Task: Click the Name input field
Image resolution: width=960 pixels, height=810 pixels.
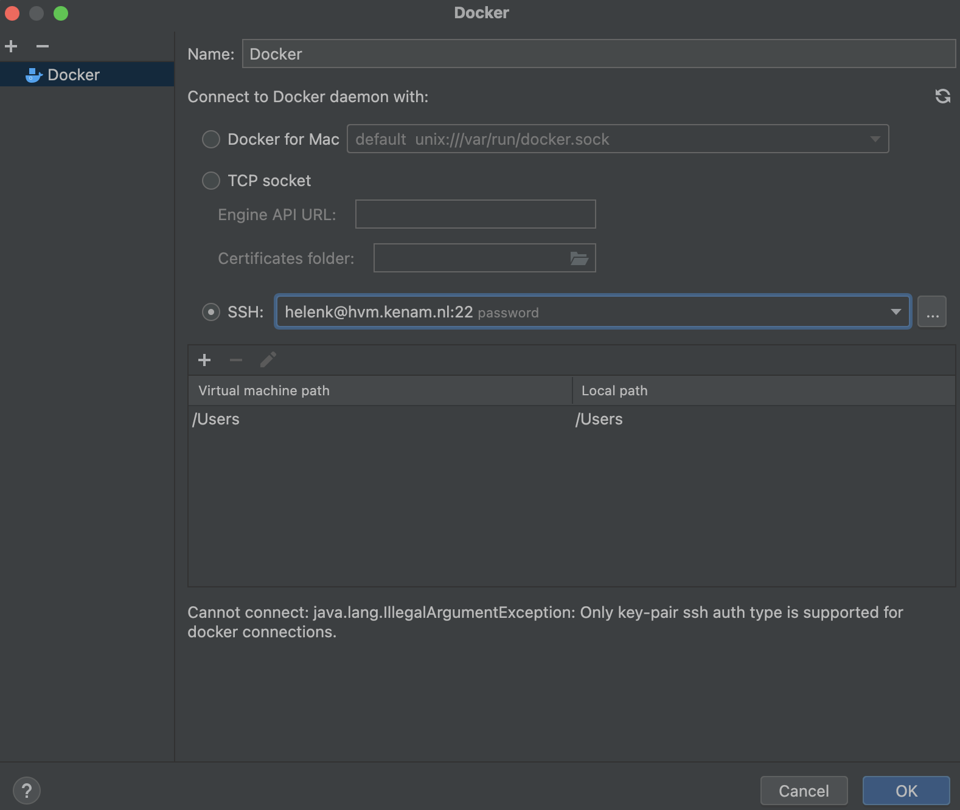Action: [x=599, y=54]
